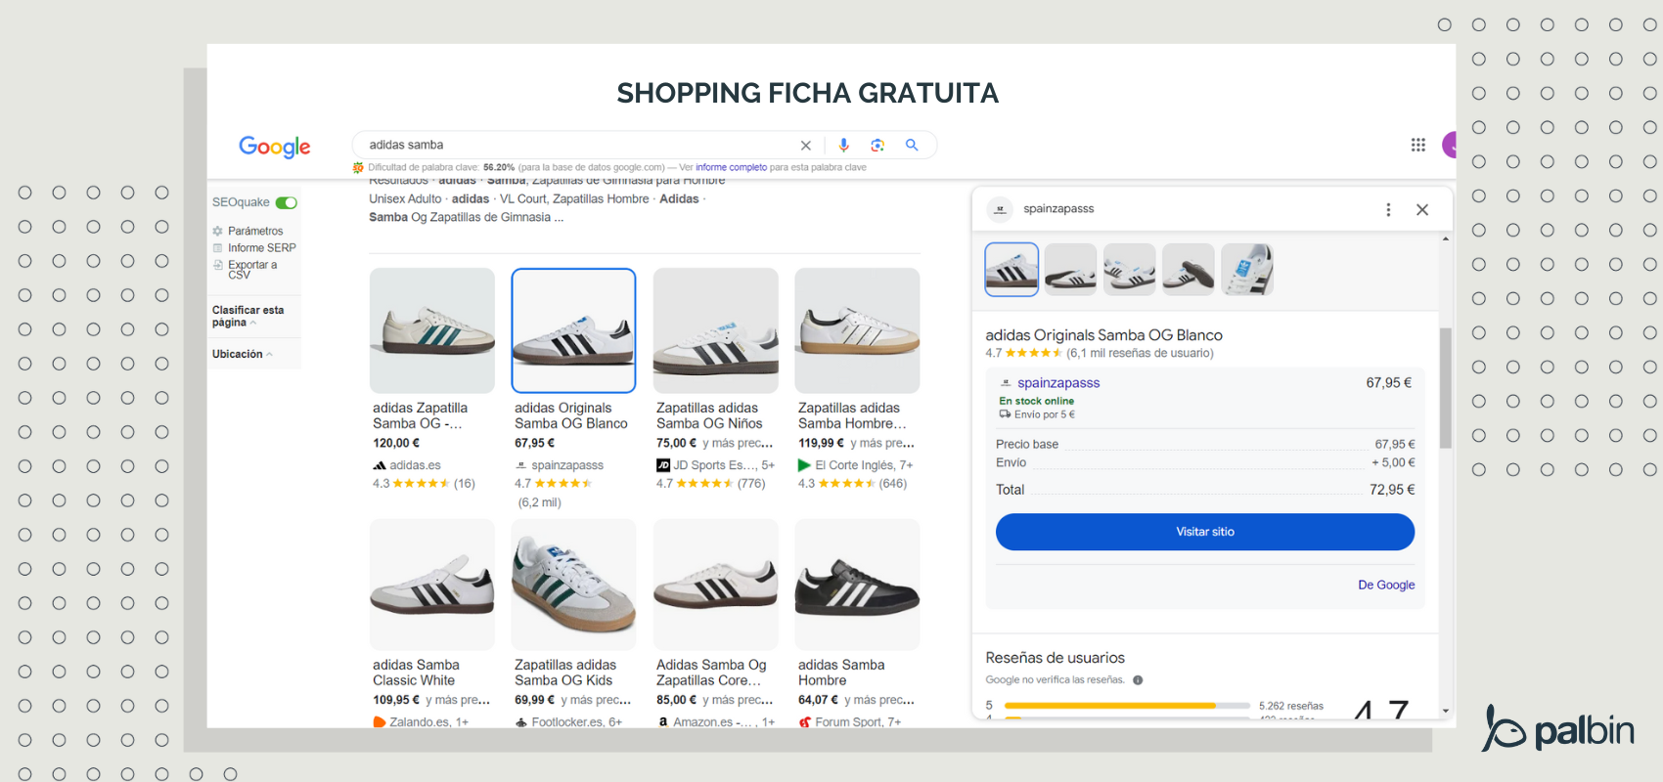Open adidas Zapatilla Samba OG 120,00 € product
This screenshot has height=782, width=1663.
(x=432, y=330)
